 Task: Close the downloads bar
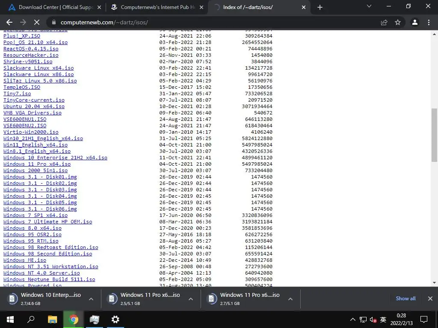click(x=430, y=299)
